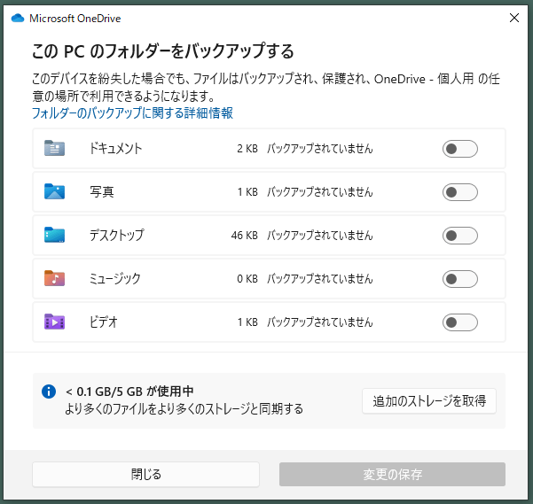The height and width of the screenshot is (504, 533).
Task: Toggle backup for デスクトップ folder
Action: tap(460, 236)
